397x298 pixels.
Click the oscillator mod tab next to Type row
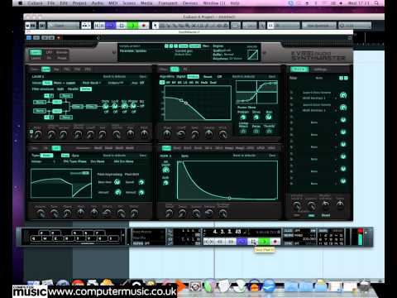pos(56,148)
